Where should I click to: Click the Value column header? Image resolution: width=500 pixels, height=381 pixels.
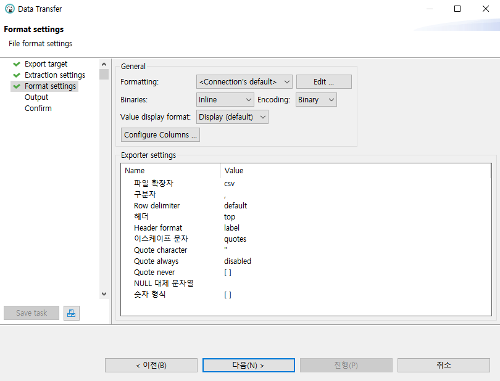click(x=356, y=171)
